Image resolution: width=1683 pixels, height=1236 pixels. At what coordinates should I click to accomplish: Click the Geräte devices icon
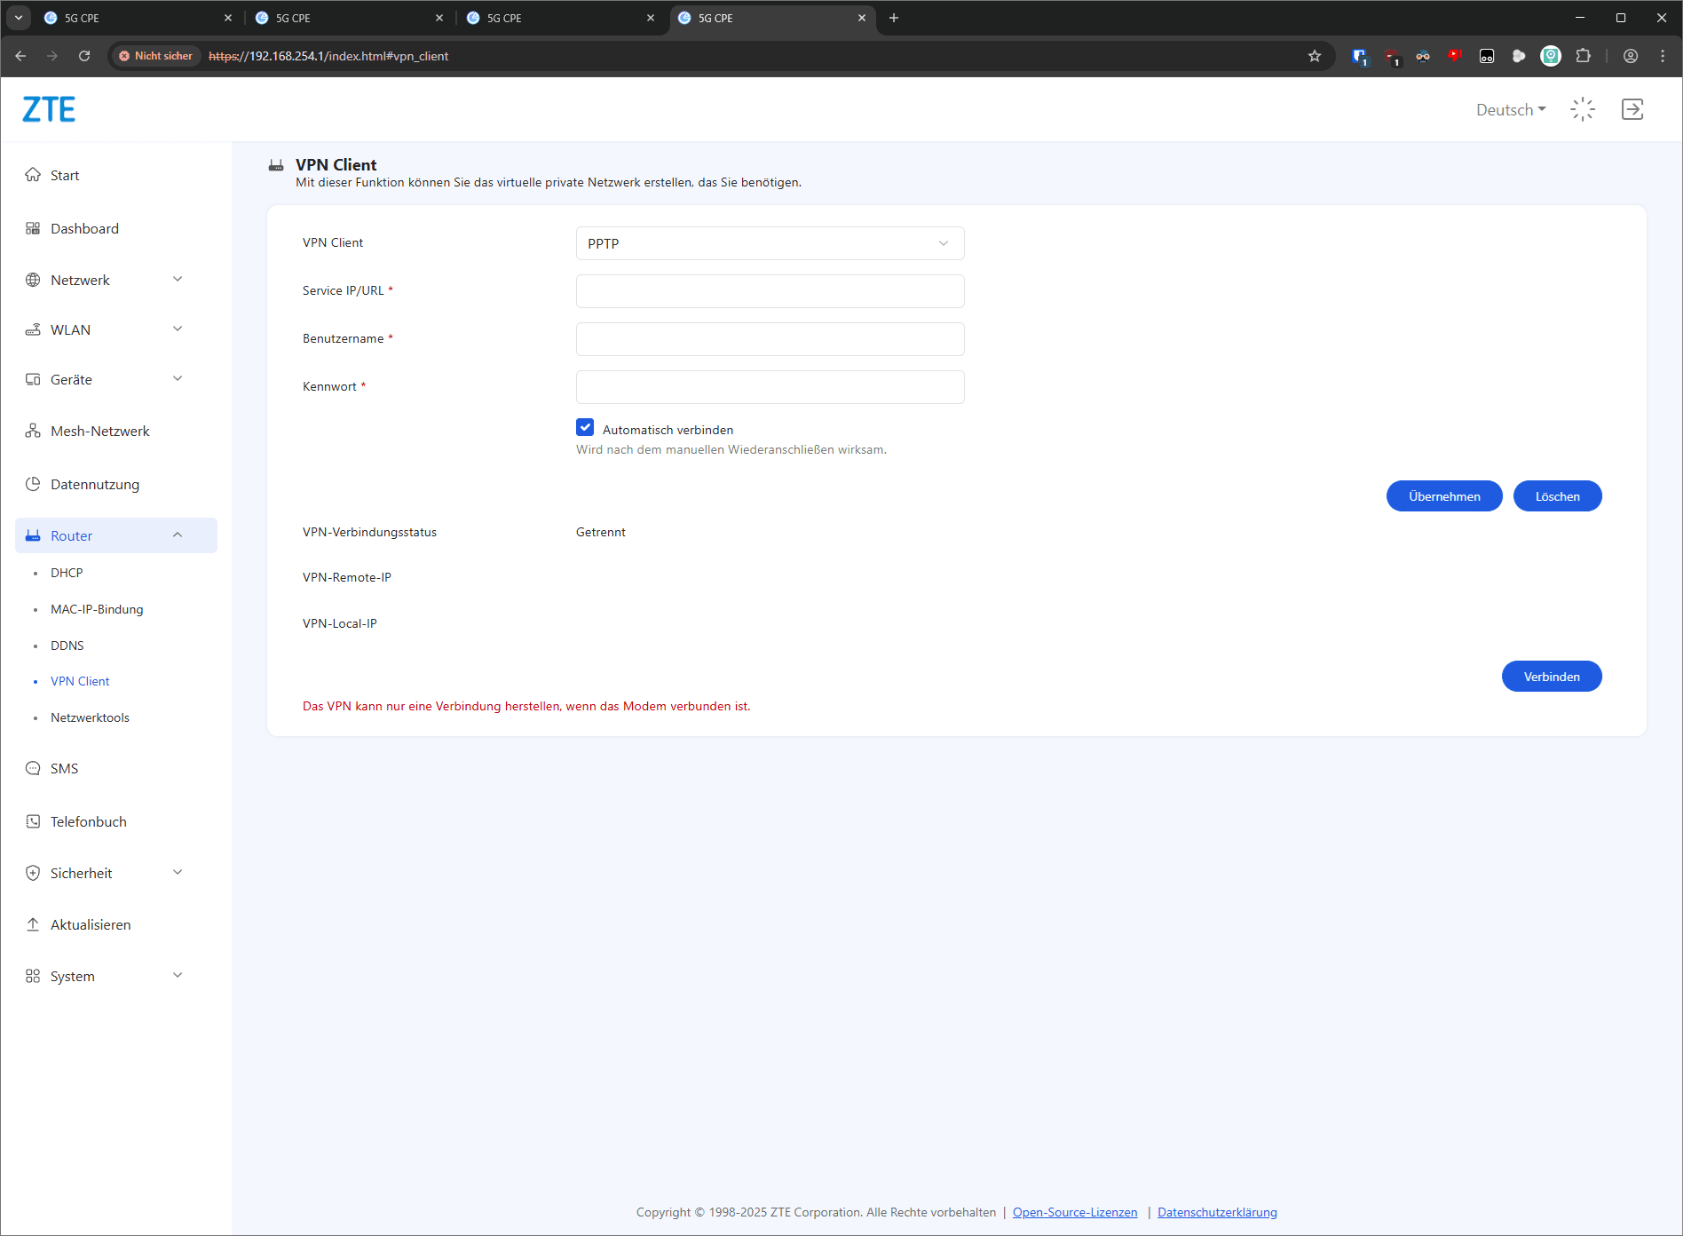click(x=33, y=379)
